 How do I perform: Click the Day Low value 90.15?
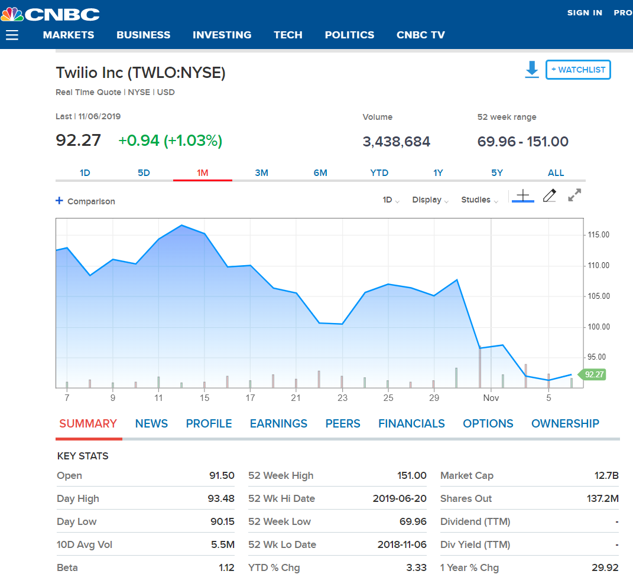tap(222, 521)
